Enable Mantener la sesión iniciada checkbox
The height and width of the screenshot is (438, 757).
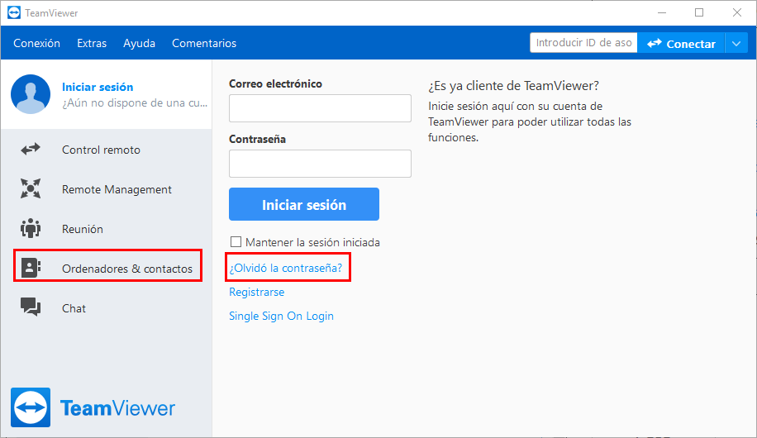[x=236, y=242]
